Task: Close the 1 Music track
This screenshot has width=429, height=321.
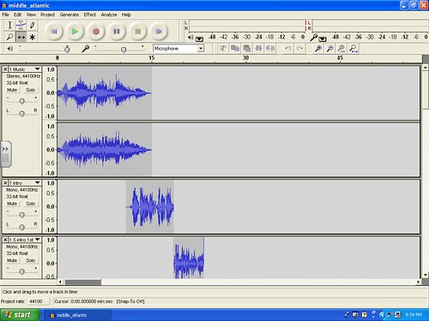Action: tap(5, 69)
